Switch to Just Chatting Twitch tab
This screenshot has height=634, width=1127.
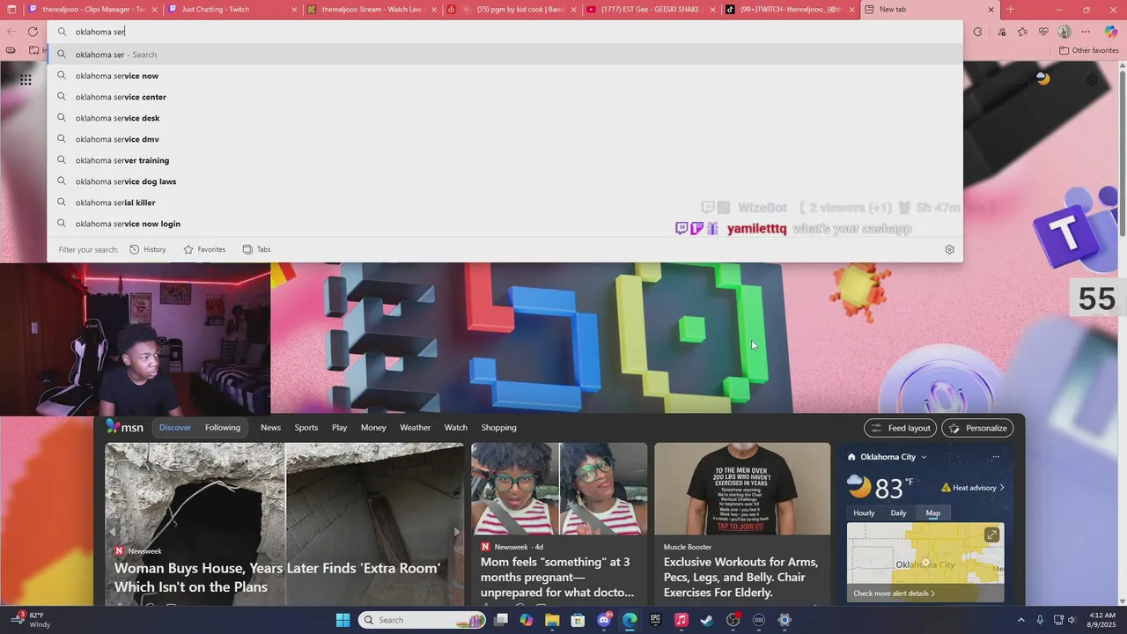232,10
